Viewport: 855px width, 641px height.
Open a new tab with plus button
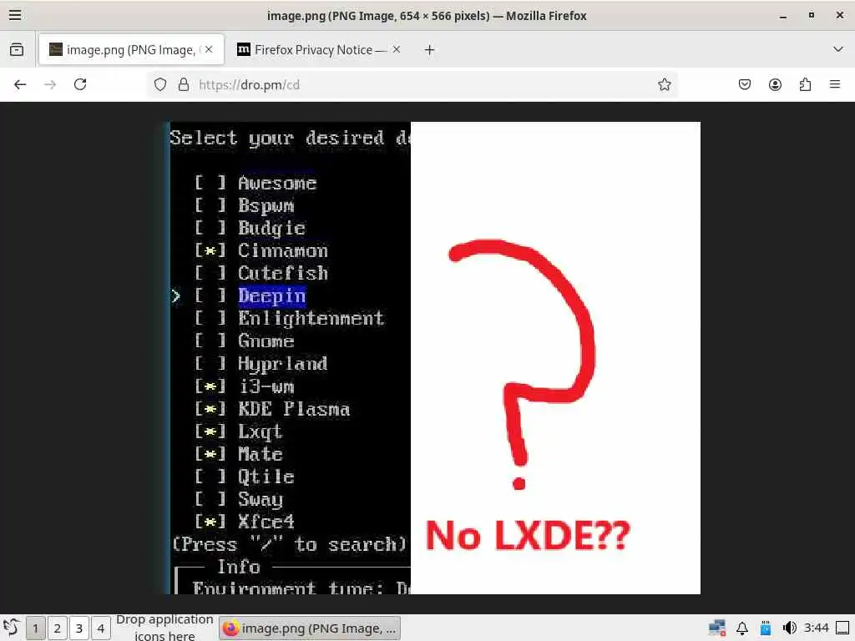[x=430, y=49]
